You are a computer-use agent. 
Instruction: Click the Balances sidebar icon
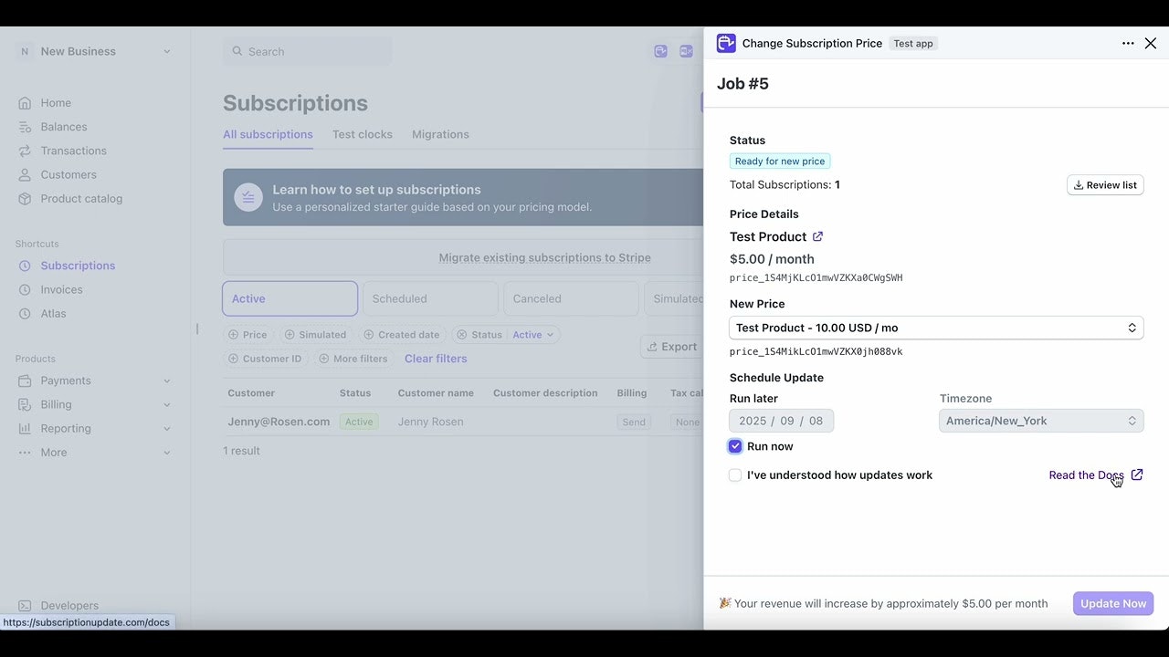25,127
